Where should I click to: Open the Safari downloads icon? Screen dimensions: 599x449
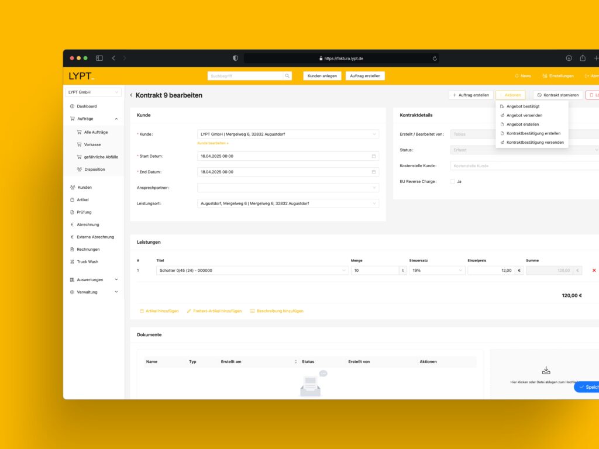tap(569, 58)
